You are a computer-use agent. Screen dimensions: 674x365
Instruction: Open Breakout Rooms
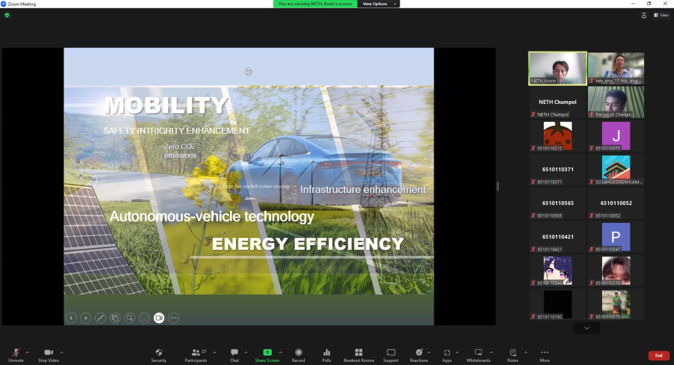[x=359, y=352]
